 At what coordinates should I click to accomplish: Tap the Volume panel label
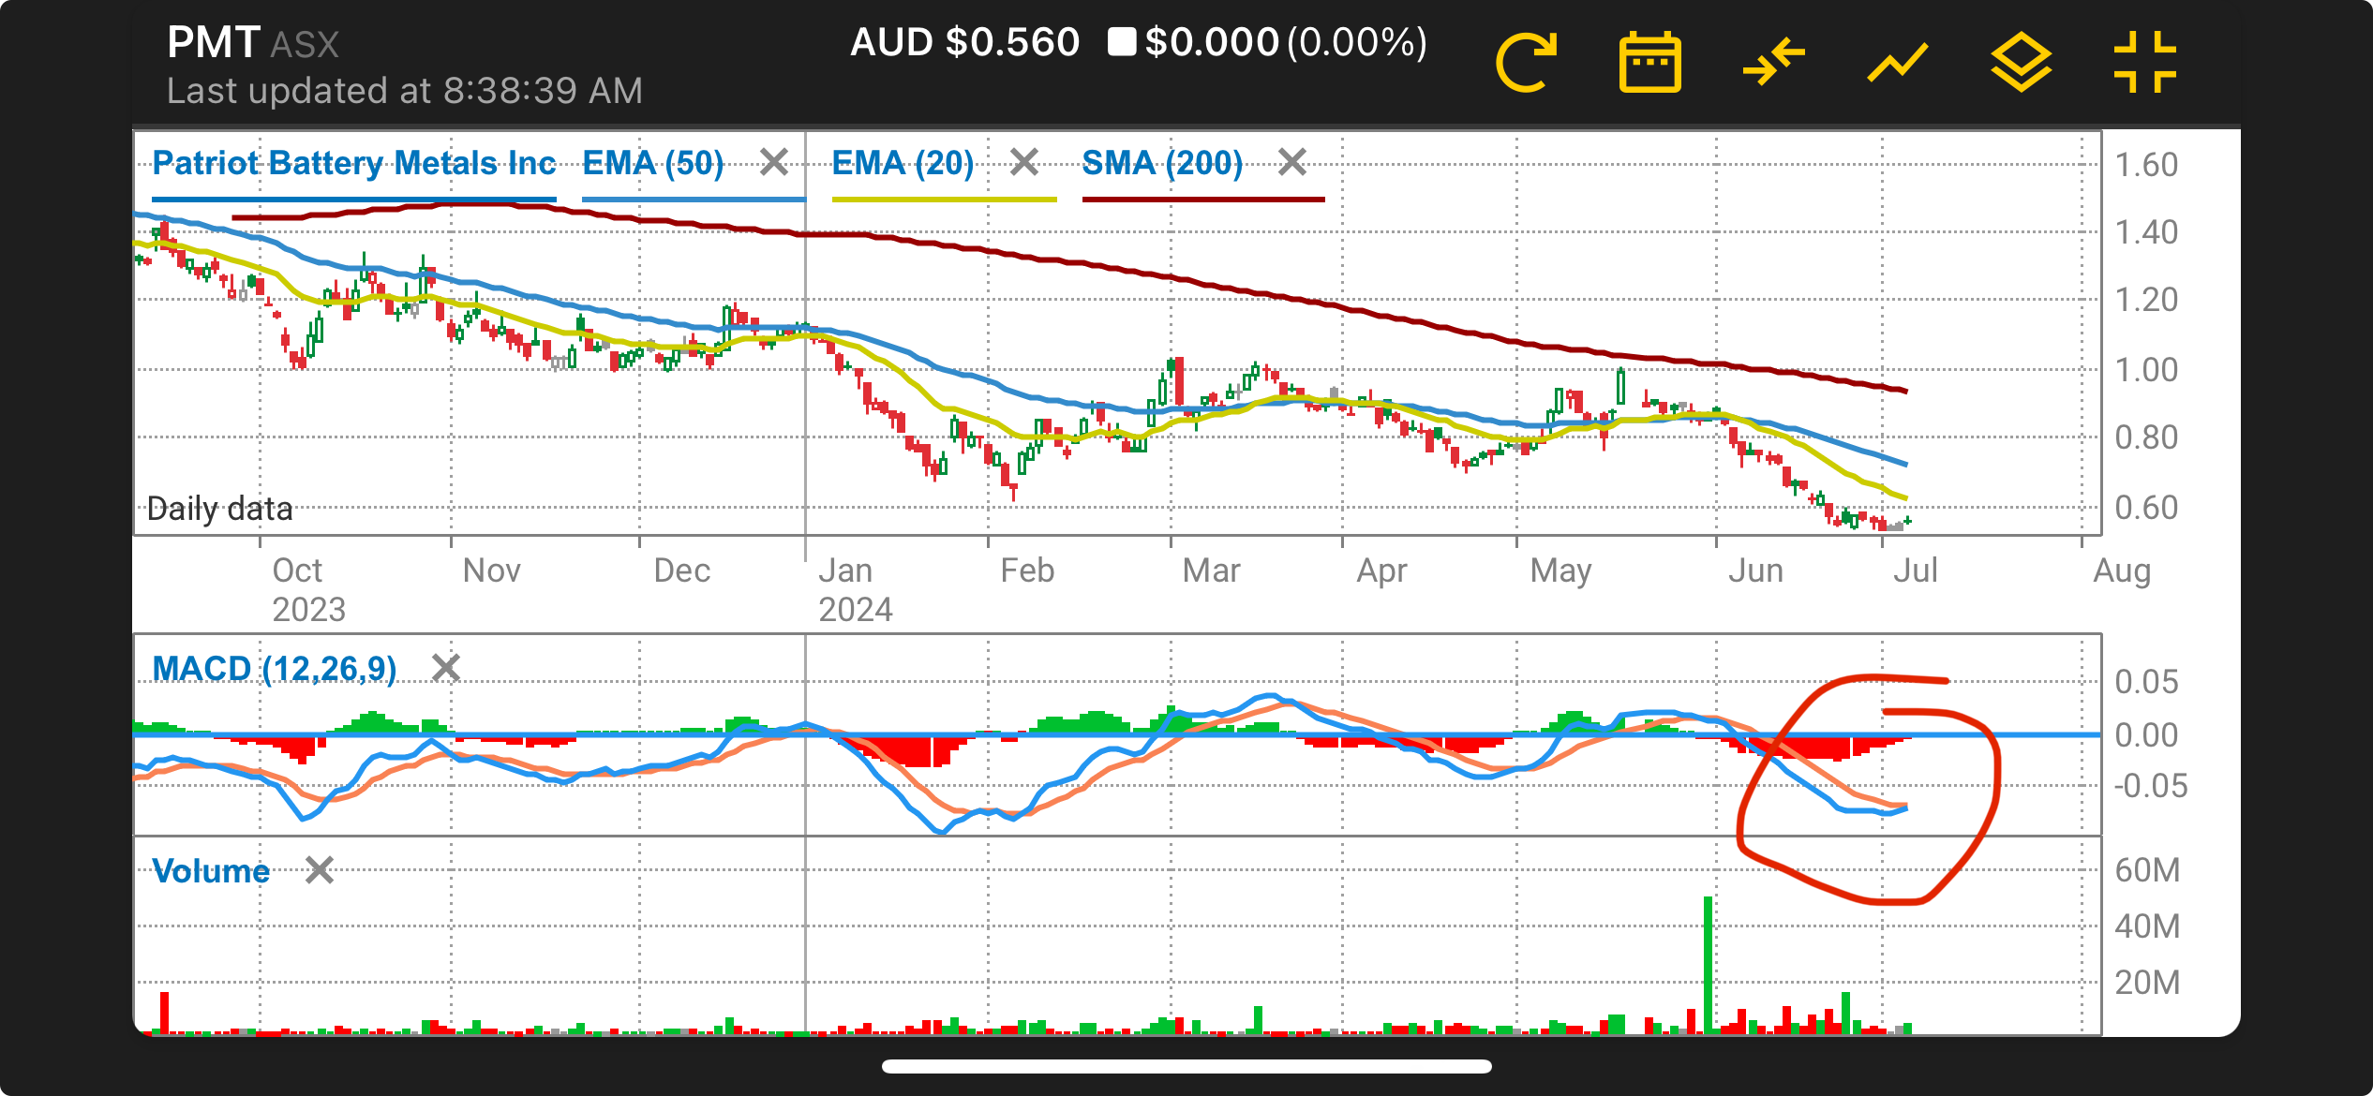(211, 871)
